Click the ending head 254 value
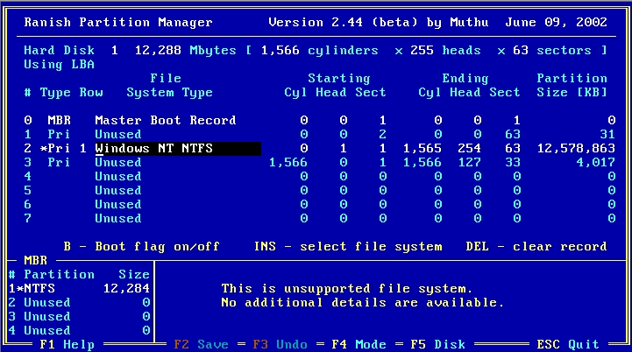This screenshot has height=352, width=632. [470, 149]
